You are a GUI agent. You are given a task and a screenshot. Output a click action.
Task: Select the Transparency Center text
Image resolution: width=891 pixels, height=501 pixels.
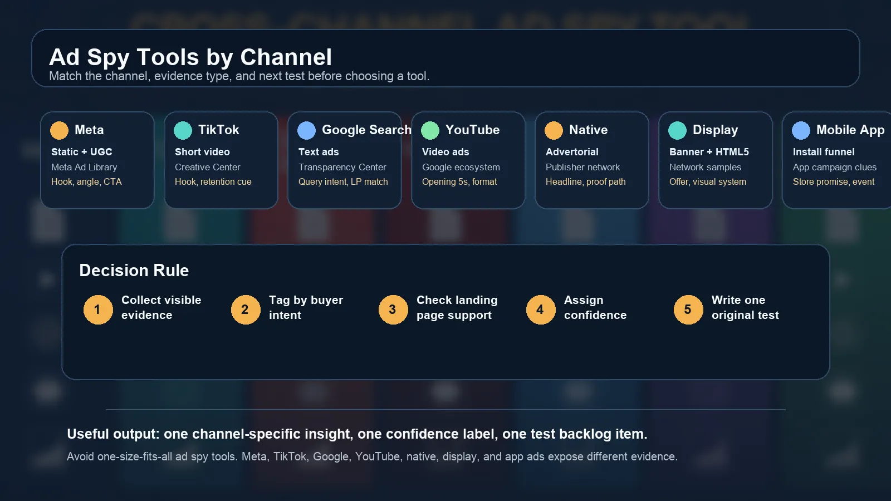(x=342, y=167)
